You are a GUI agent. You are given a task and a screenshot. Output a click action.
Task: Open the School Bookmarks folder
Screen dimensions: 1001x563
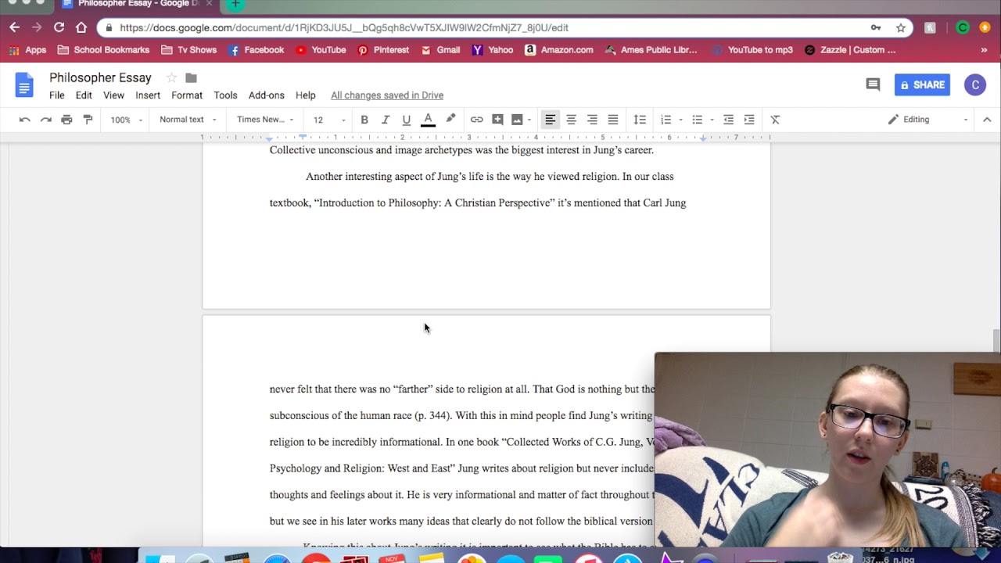click(x=103, y=50)
